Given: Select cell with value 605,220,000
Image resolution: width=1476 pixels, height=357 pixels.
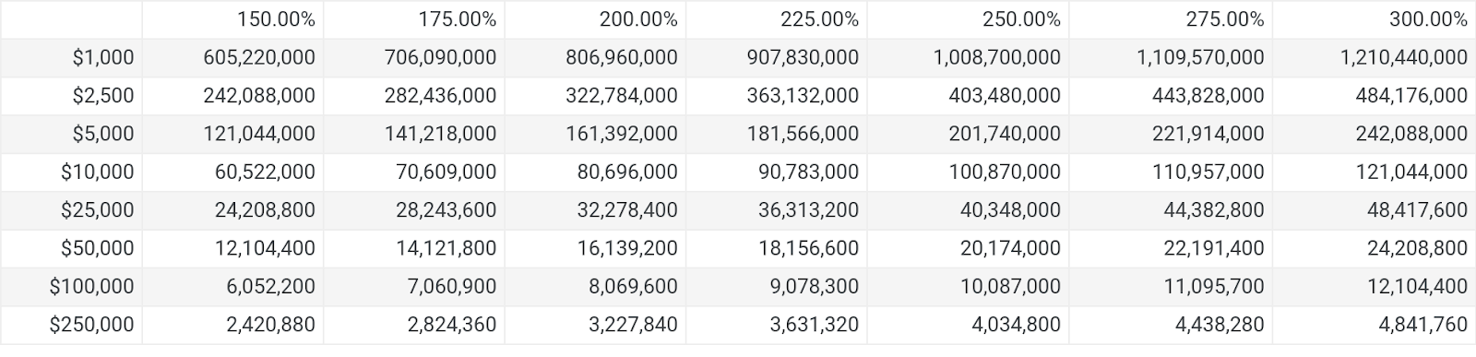Looking at the screenshot, I should point(232,58).
